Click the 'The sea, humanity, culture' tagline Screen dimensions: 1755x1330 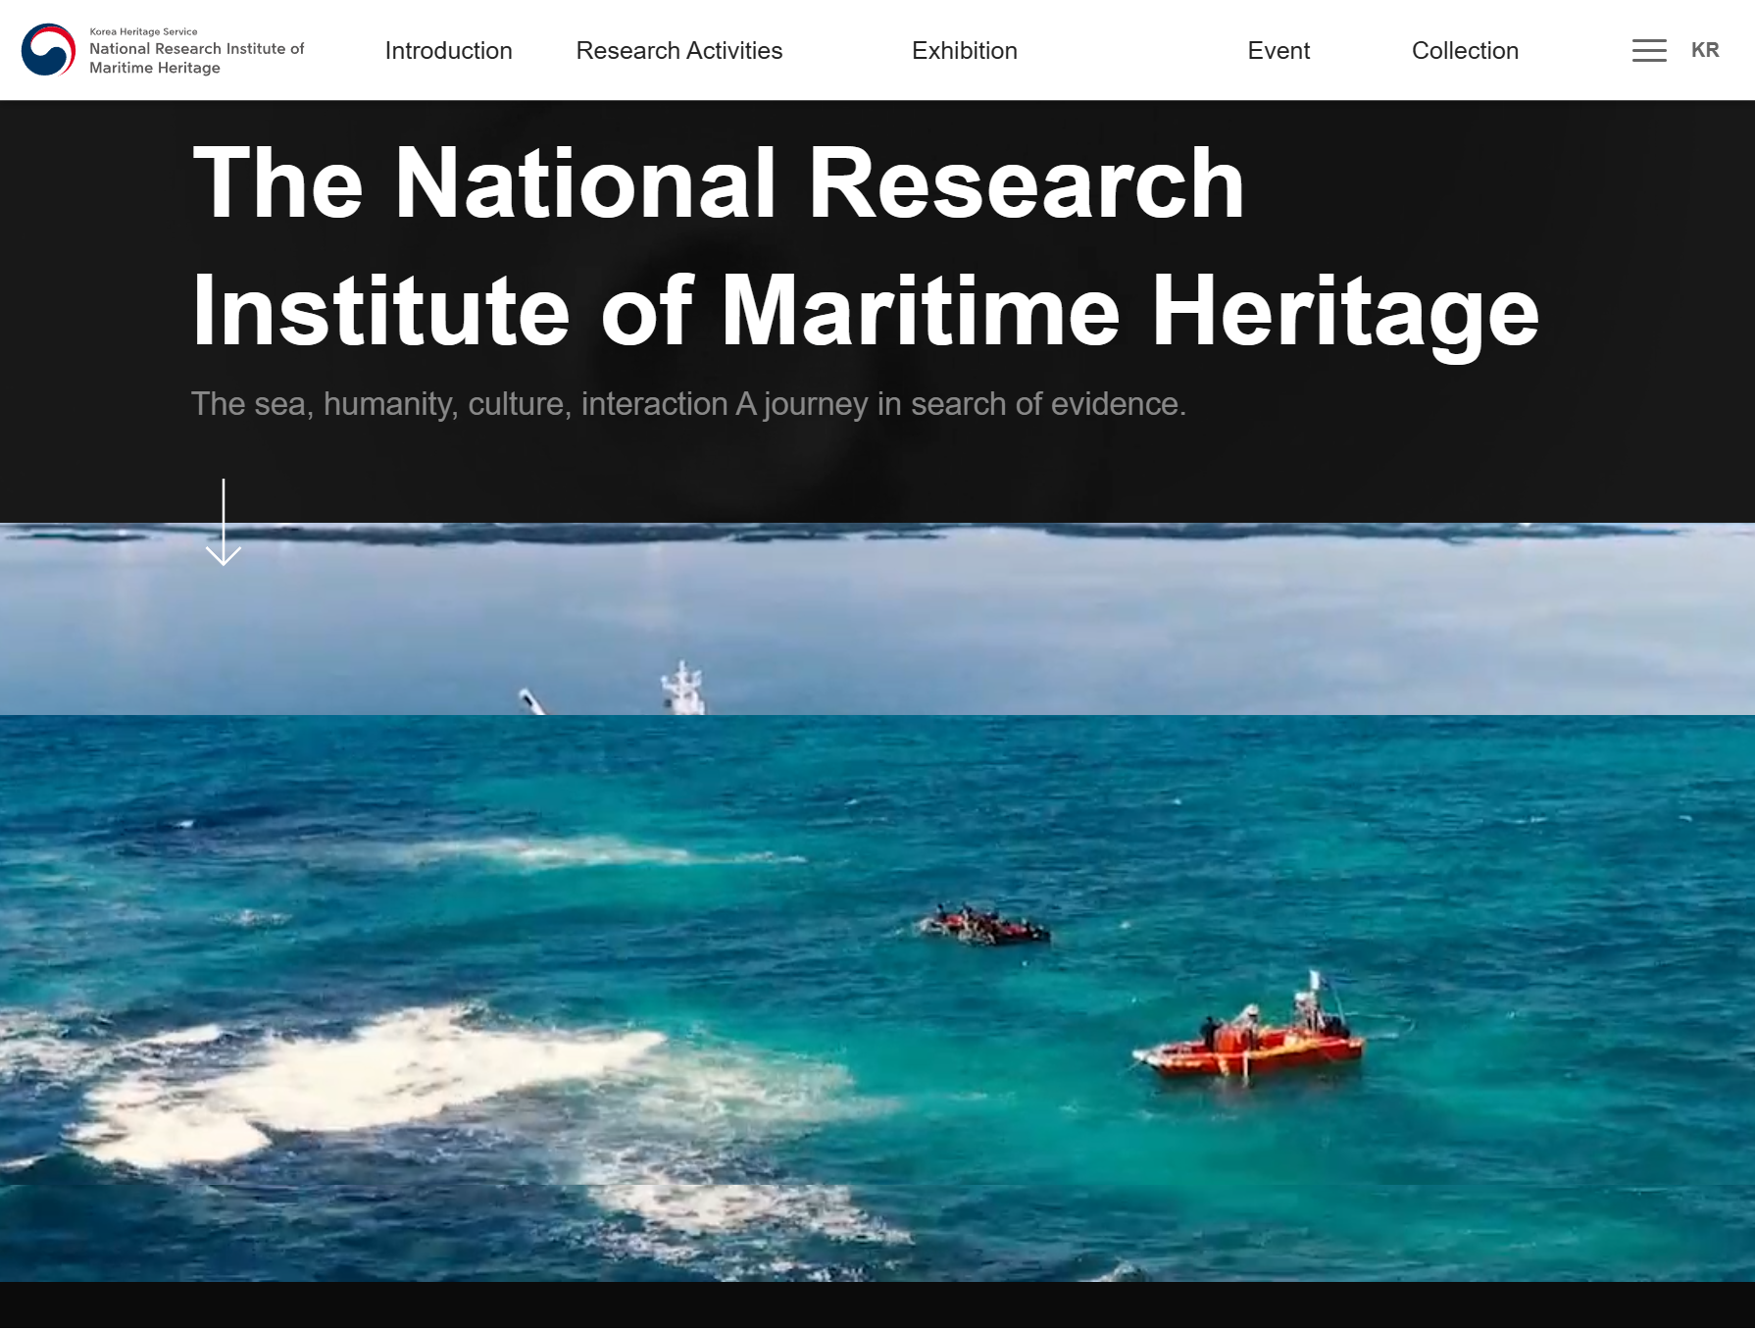(687, 404)
